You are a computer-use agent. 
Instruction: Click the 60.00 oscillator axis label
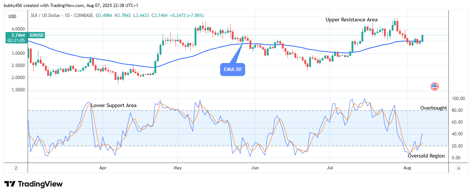(x=457, y=122)
